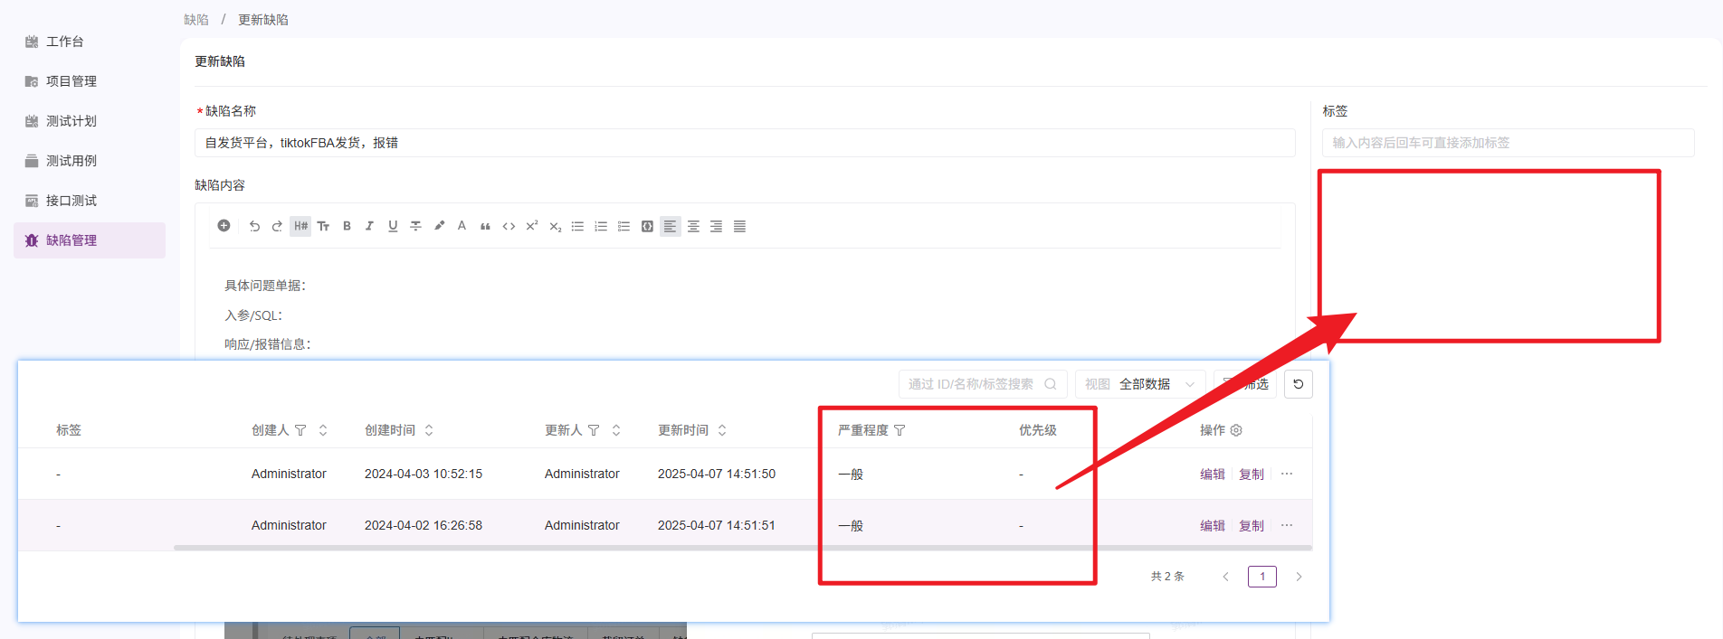Apply italic formatting in editor toolbar
Viewport: 1723px width, 639px height.
click(369, 226)
